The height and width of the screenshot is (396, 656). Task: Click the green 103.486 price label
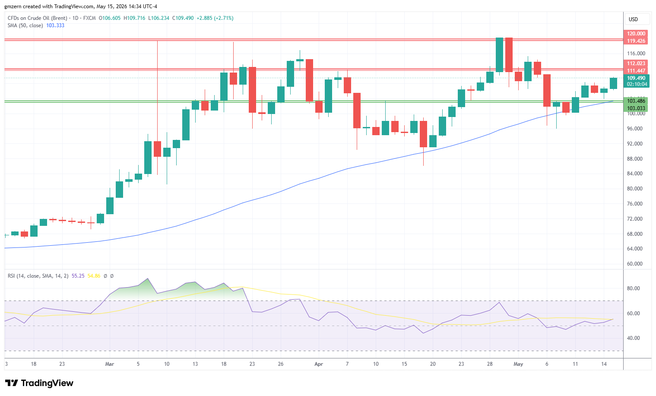pyautogui.click(x=636, y=101)
